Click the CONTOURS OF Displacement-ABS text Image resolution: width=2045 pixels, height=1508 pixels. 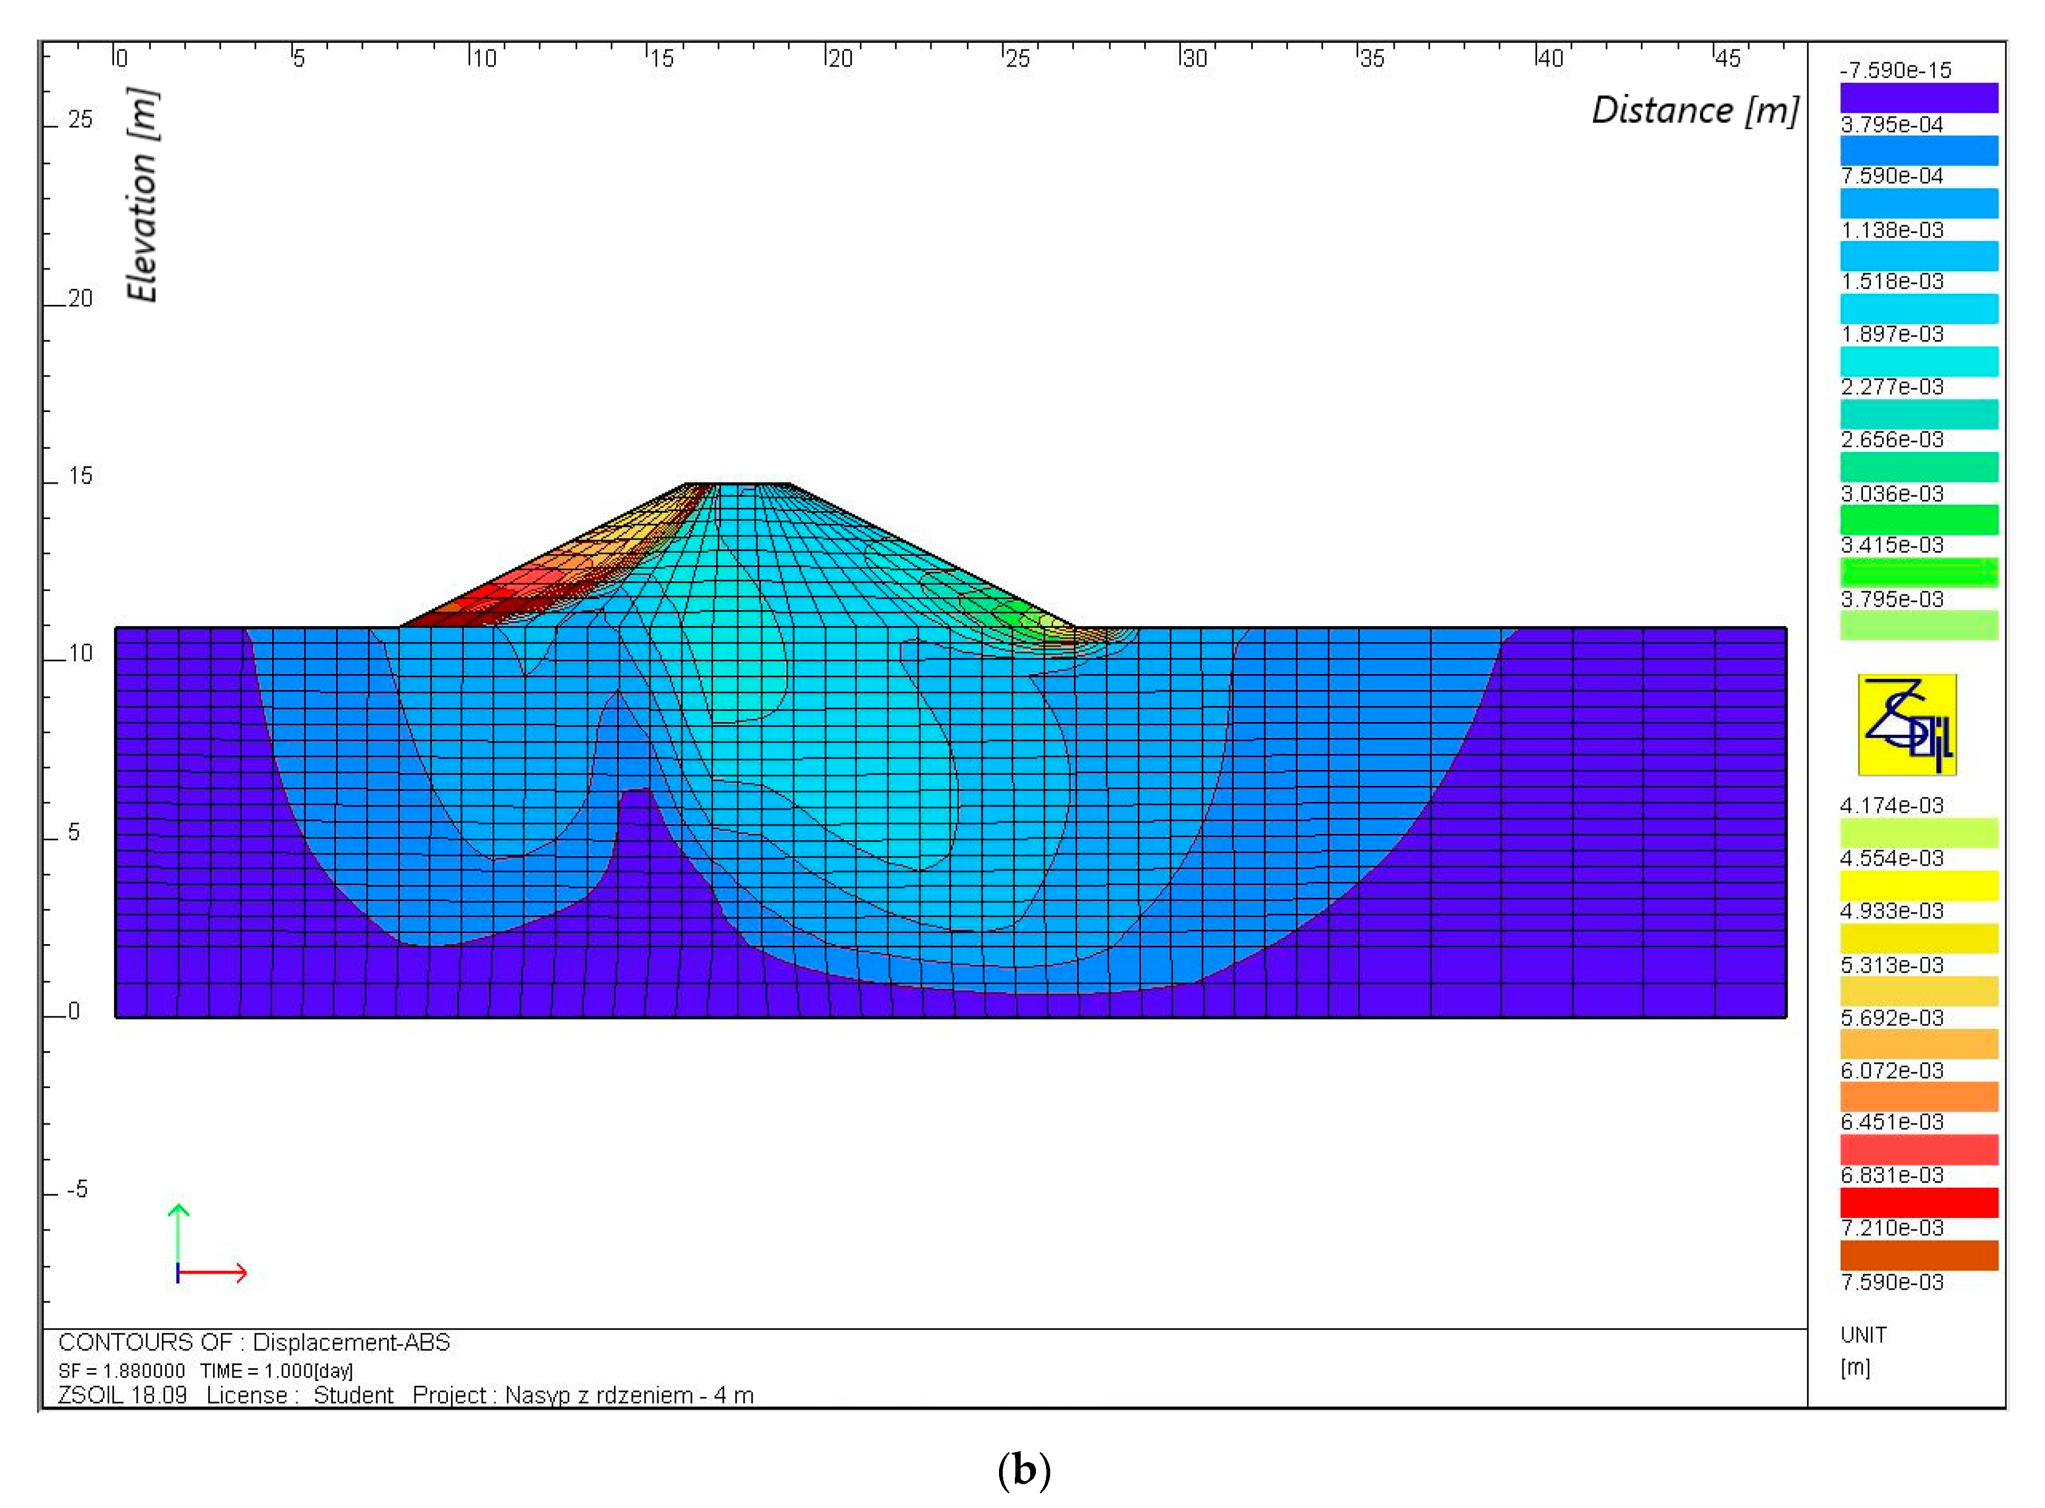click(254, 1342)
